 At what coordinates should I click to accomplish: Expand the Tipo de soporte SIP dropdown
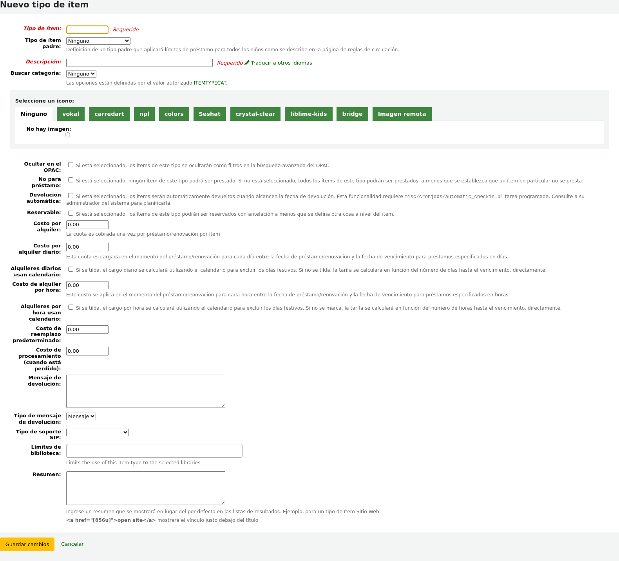click(x=97, y=433)
